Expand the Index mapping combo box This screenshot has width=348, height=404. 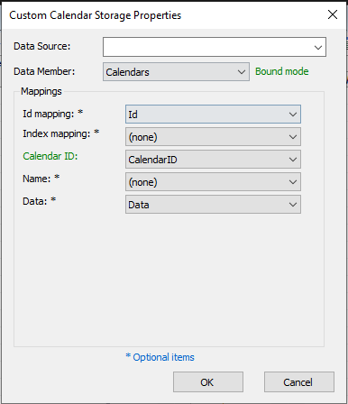click(x=213, y=137)
